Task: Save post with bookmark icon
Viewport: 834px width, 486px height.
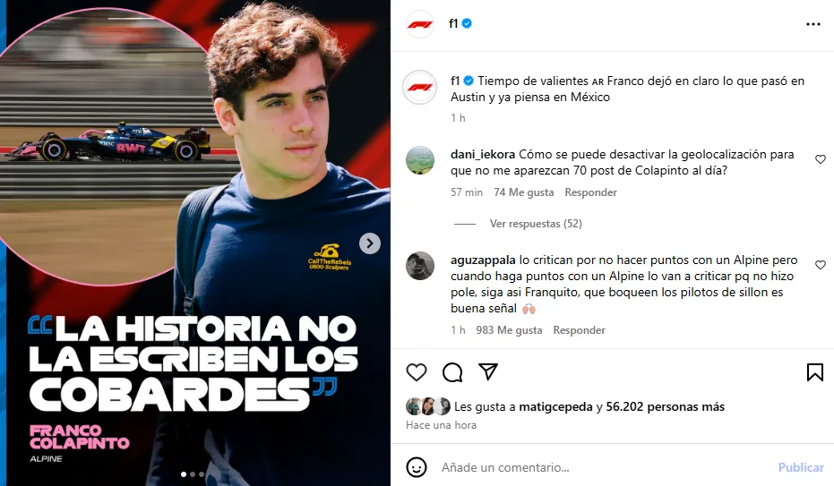Action: (815, 372)
